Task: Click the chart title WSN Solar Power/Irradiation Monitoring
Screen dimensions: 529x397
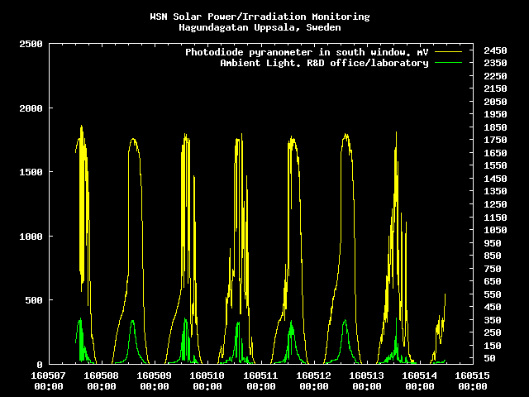Action: 260,17
